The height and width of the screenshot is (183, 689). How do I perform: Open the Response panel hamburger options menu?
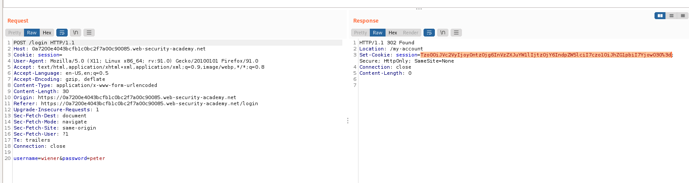[456, 33]
